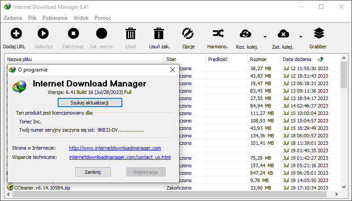Sort by Rozmiar column header
The width and height of the screenshot is (352, 201).
[264, 59]
